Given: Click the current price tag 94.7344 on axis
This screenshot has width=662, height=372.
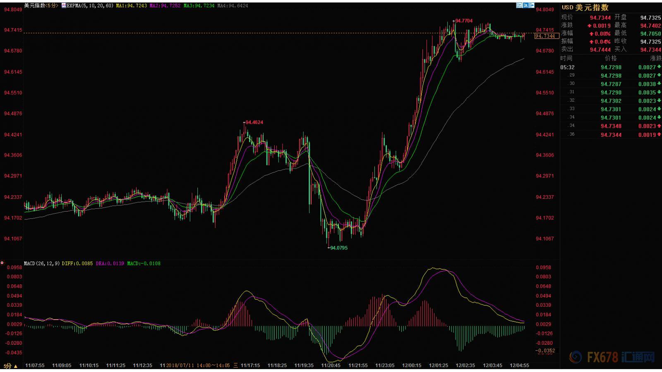Looking at the screenshot, I should 545,36.
